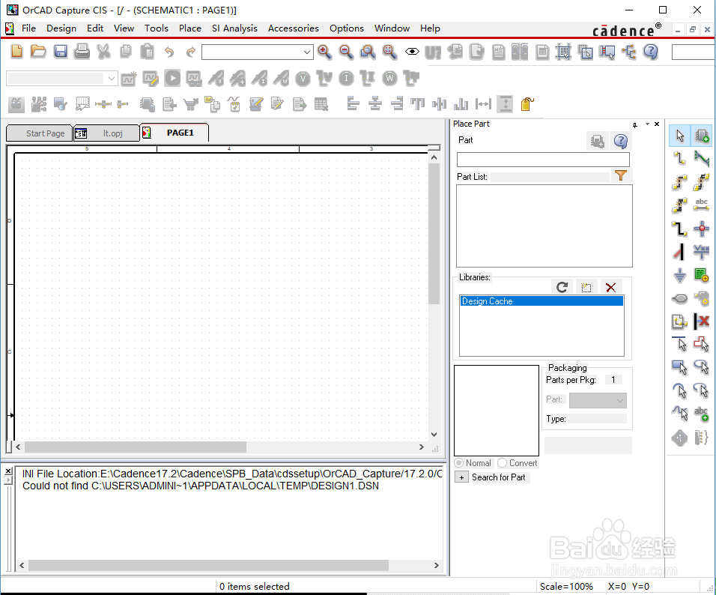Click the Add Library icon
This screenshot has height=595, width=716.
coord(586,287)
